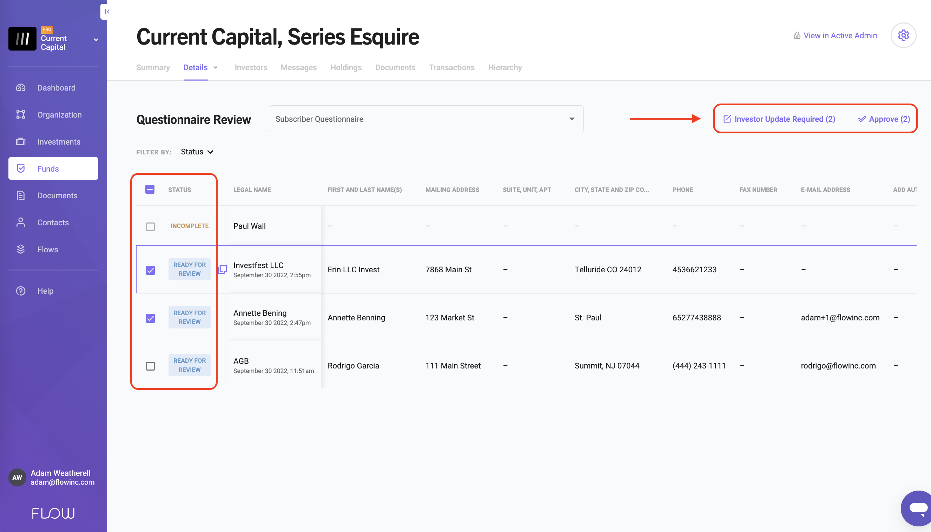Open Dashboard from the sidebar

(53, 88)
